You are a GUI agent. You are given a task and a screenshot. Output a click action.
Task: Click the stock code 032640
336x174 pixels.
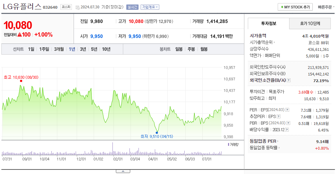[x=50, y=7]
